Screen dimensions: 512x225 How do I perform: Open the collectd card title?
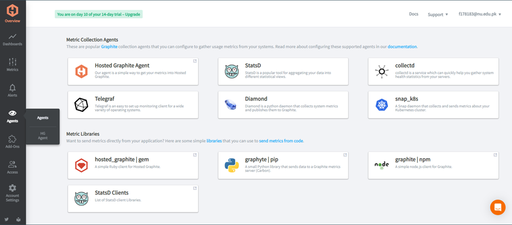[405, 66]
